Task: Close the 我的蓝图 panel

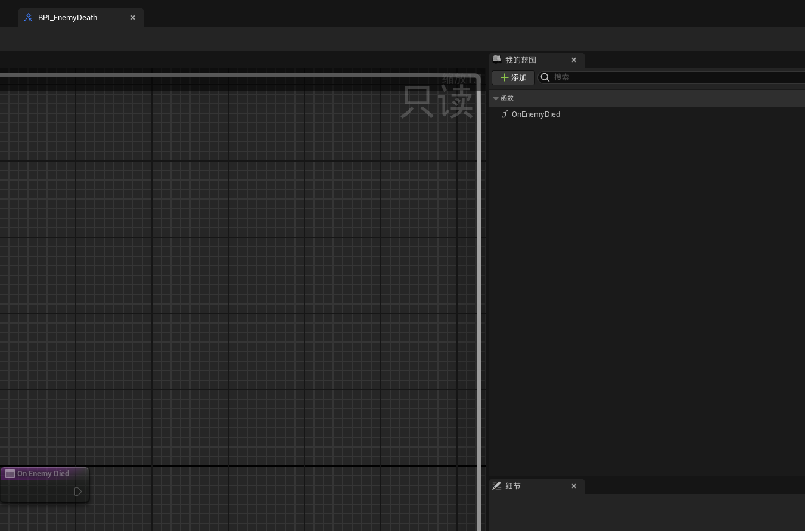Action: pyautogui.click(x=574, y=60)
